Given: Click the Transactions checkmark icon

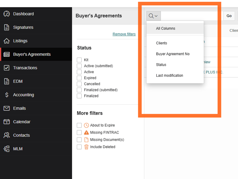Looking at the screenshot, I should pos(6,68).
